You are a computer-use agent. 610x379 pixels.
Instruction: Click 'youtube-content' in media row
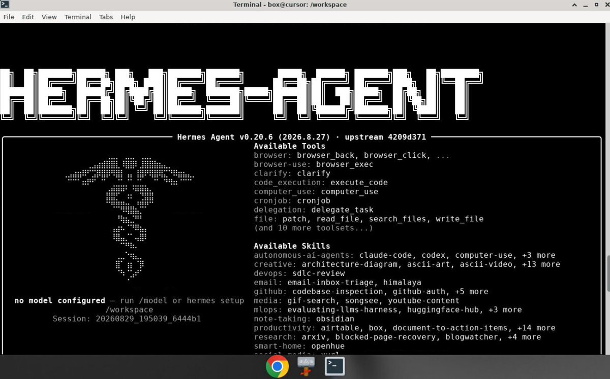[423, 301]
